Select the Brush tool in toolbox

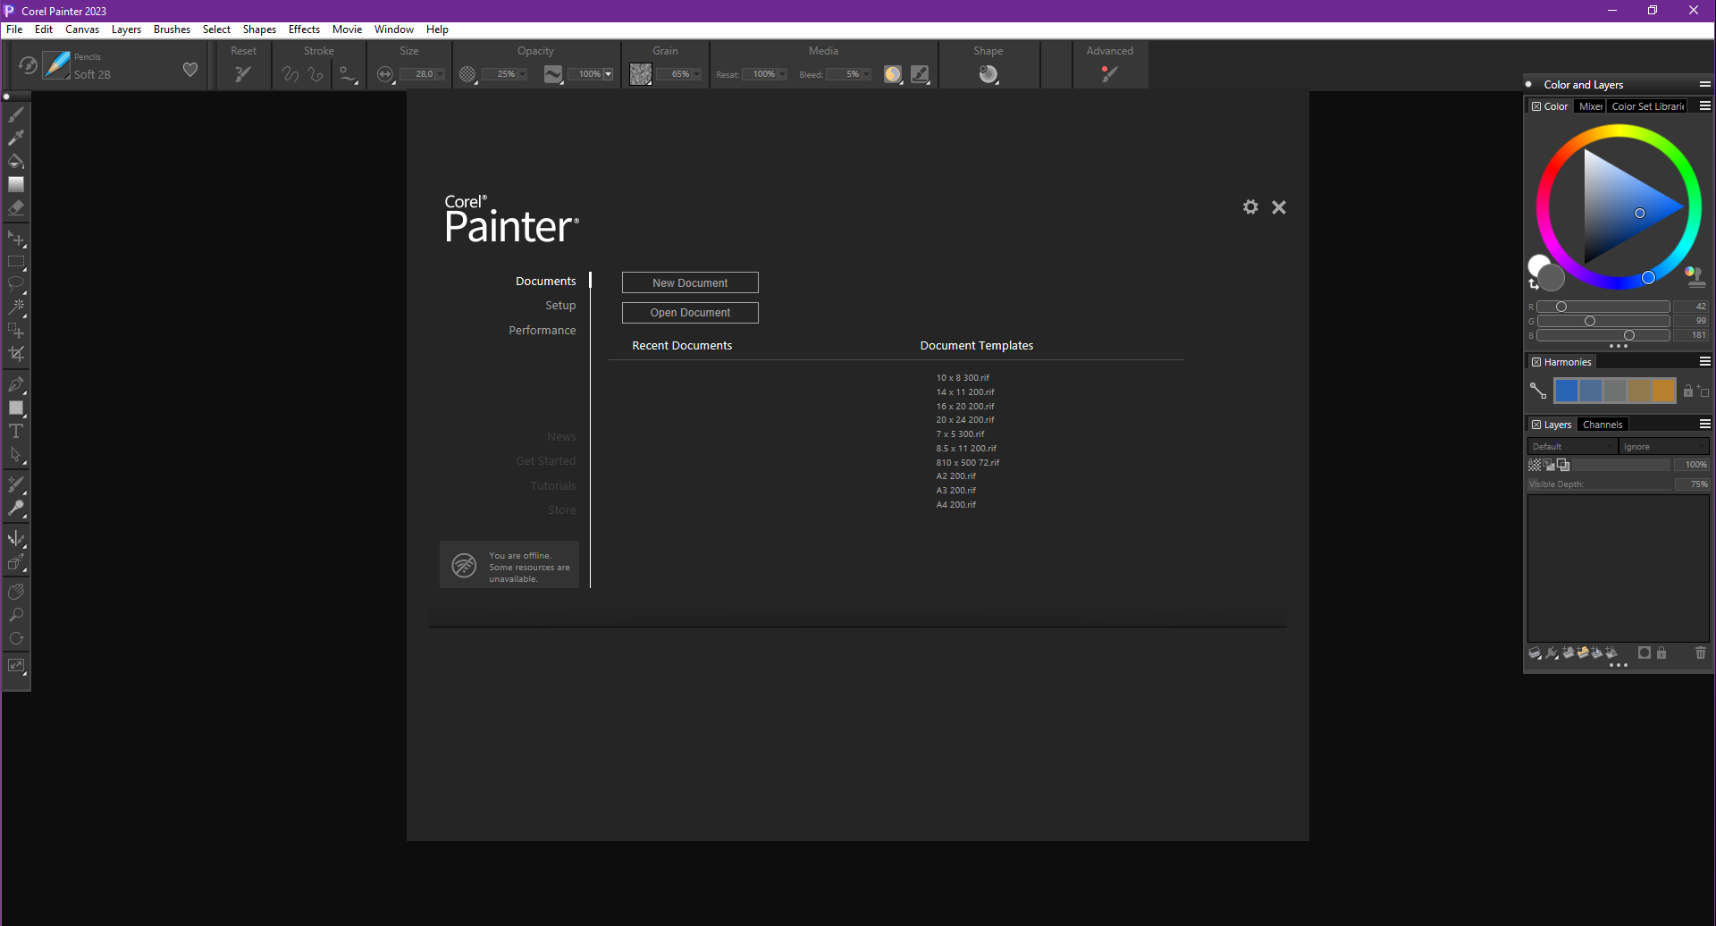16,114
